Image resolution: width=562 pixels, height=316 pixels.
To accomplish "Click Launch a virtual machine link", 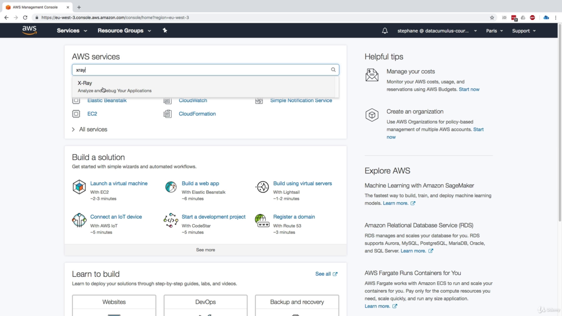I will [119, 183].
